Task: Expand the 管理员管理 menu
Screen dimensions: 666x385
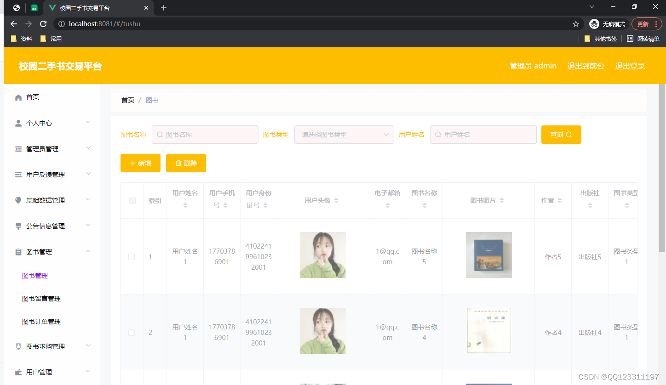Action: coord(88,148)
